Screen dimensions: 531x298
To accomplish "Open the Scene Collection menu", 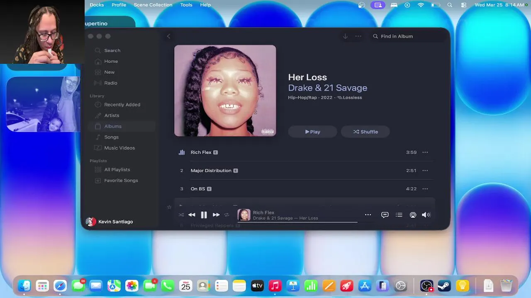I will (153, 5).
